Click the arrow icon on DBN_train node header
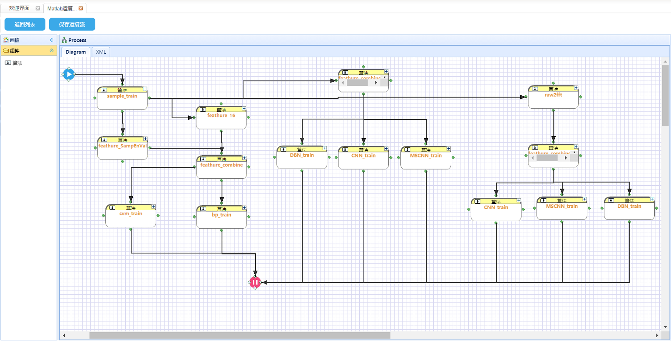 point(283,149)
